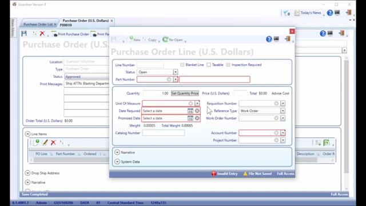
Task: Open the Unit Of Measure dropdown arrow
Action: click(x=197, y=103)
